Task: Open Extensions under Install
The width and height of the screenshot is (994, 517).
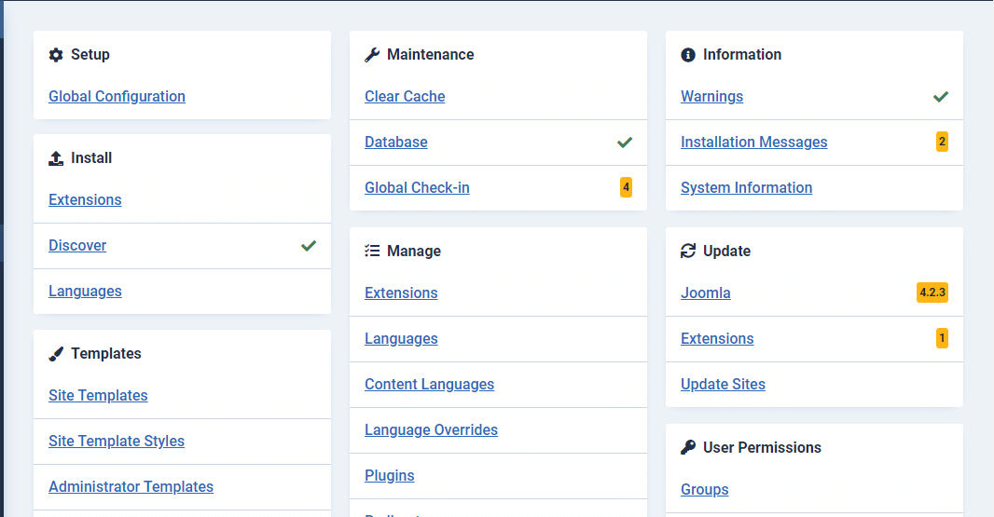Action: 85,199
